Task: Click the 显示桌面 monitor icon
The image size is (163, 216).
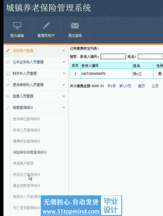Action: pyautogui.click(x=17, y=26)
